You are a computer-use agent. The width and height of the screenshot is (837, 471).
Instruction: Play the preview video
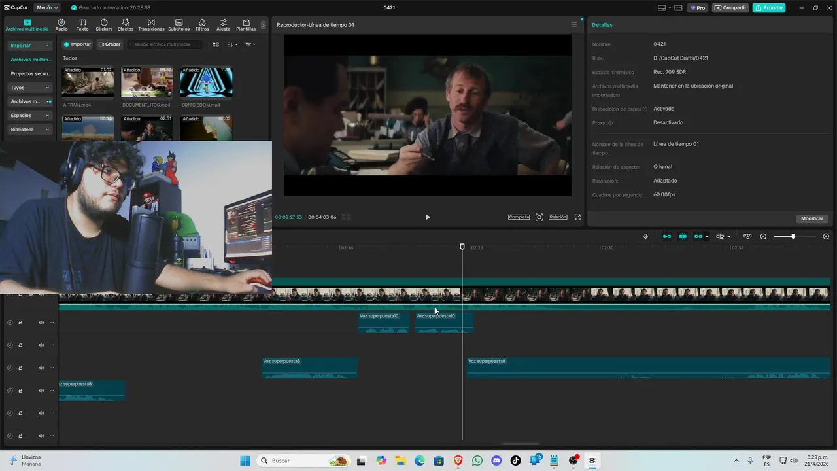point(428,217)
